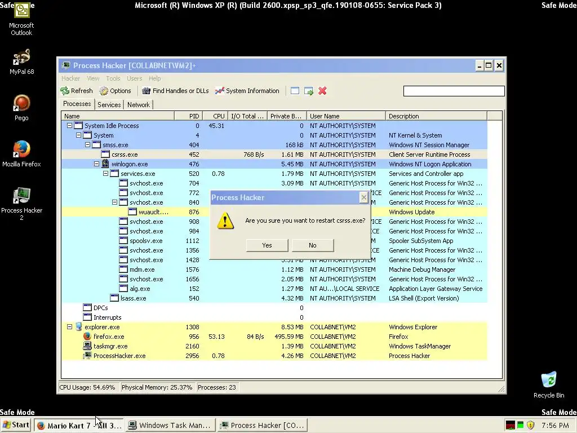Click the winlogon.exe process icon
Viewport: 577px width, 433px height.
pos(105,164)
